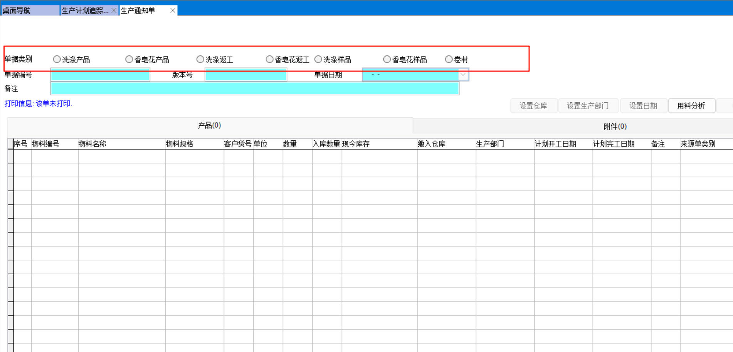Choose 洗涤返工 document type
733x352 pixels.
(x=200, y=59)
